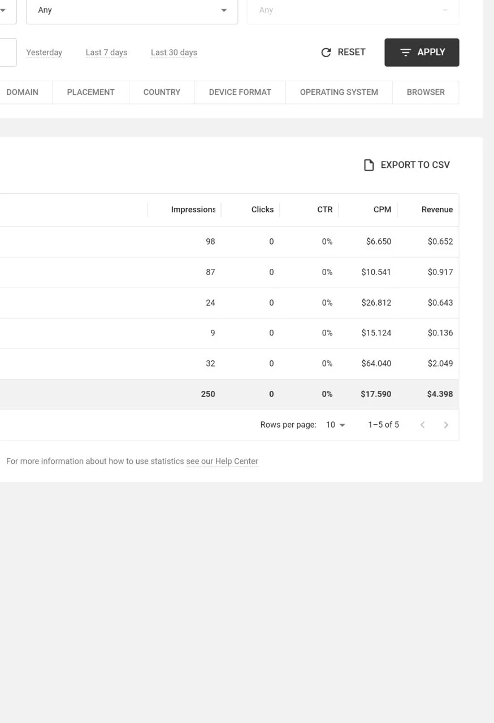Switch to the Device Format tab
Image resolution: width=494 pixels, height=723 pixels.
(x=240, y=92)
